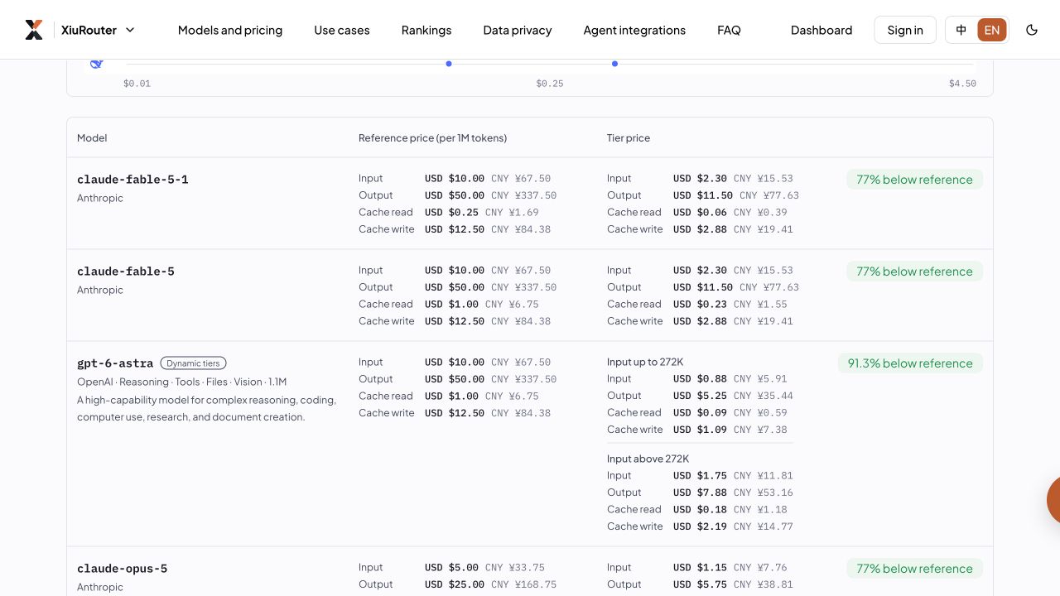
Task: Click the $0.01 price axis label
Action: click(137, 84)
